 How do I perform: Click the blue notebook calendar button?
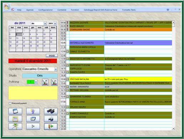pyautogui.click(x=15, y=111)
